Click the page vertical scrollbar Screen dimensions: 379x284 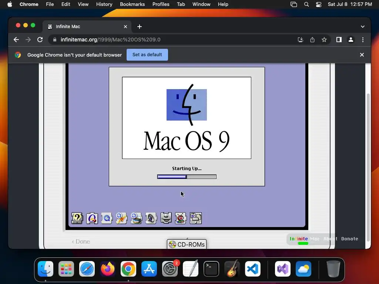pyautogui.click(x=368, y=168)
